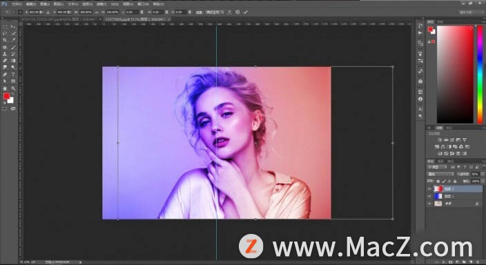Open the blend mode dropdown showing 正常
This screenshot has height=265, width=486.
point(440,174)
